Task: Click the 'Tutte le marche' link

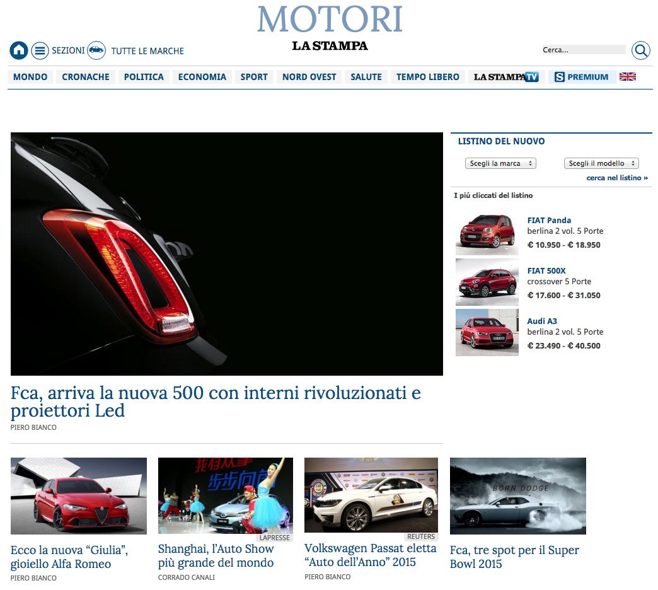Action: pyautogui.click(x=147, y=51)
